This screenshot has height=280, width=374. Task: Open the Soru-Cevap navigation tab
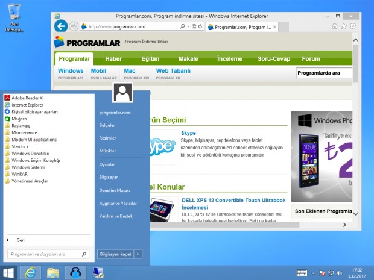click(274, 59)
